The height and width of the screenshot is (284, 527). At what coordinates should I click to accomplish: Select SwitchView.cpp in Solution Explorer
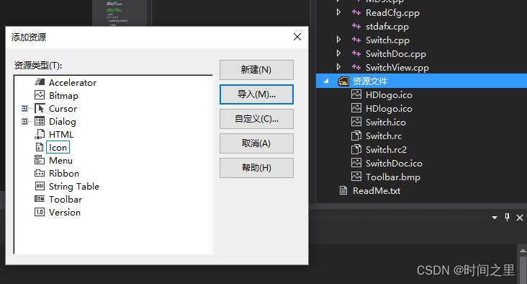tap(397, 68)
